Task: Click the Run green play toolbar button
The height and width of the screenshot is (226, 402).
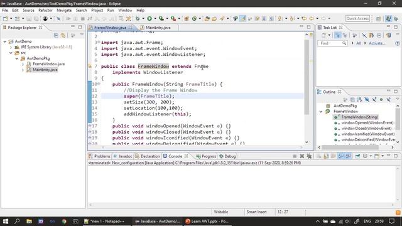Action: point(149,18)
